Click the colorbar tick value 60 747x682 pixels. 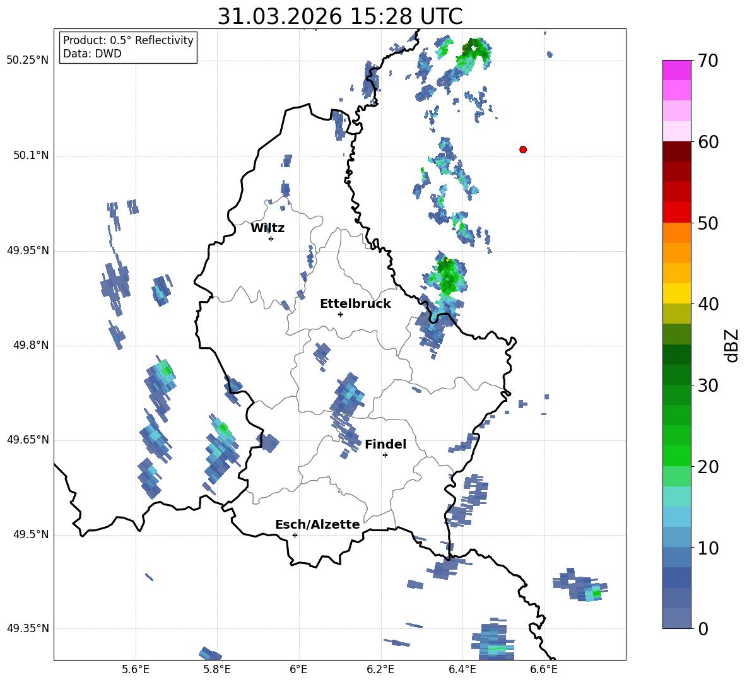[x=708, y=142]
